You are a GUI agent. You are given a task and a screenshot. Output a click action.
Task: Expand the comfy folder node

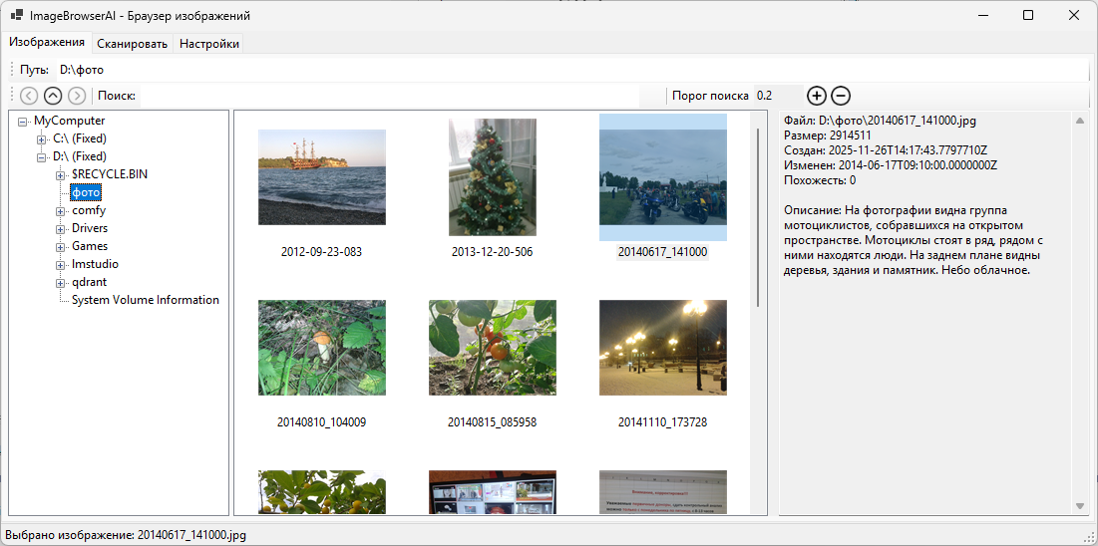click(61, 210)
